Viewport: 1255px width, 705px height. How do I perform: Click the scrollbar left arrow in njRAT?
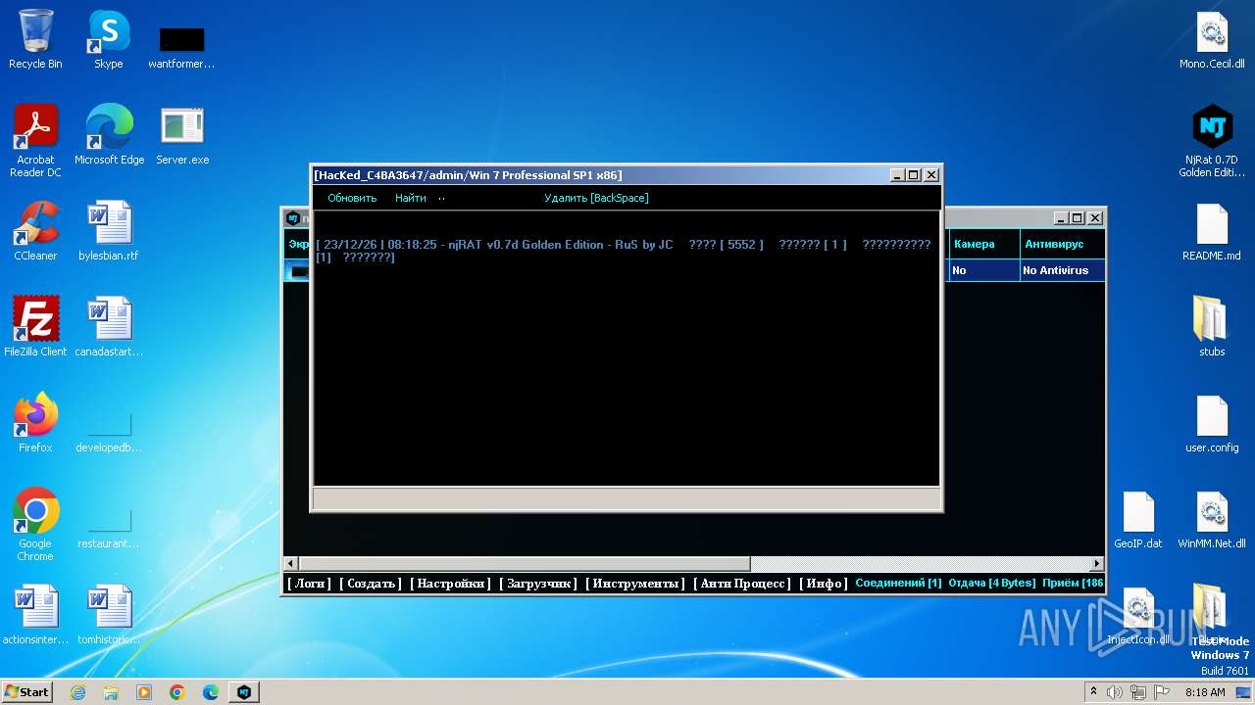pos(290,564)
